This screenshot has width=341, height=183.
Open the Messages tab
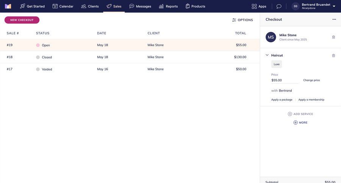(x=140, y=6)
